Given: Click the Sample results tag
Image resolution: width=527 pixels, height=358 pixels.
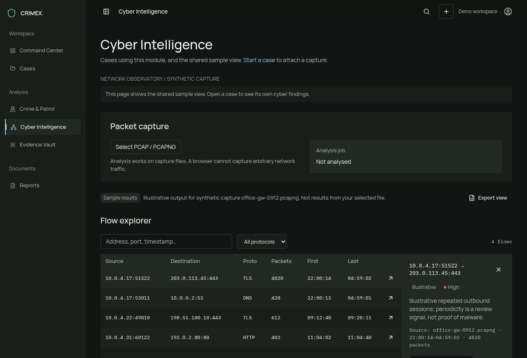Looking at the screenshot, I should [120, 198].
